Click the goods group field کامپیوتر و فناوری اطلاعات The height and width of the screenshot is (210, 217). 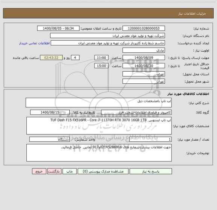tap(136, 112)
